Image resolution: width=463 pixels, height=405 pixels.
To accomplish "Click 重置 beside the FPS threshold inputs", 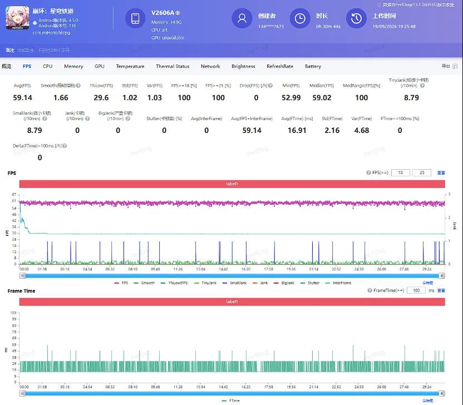I will pos(441,172).
